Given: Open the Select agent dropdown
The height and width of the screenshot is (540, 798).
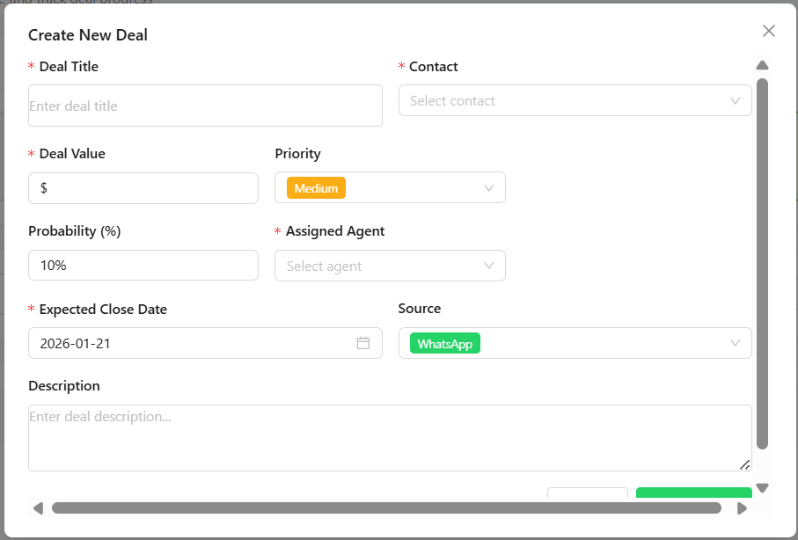Looking at the screenshot, I should (390, 265).
